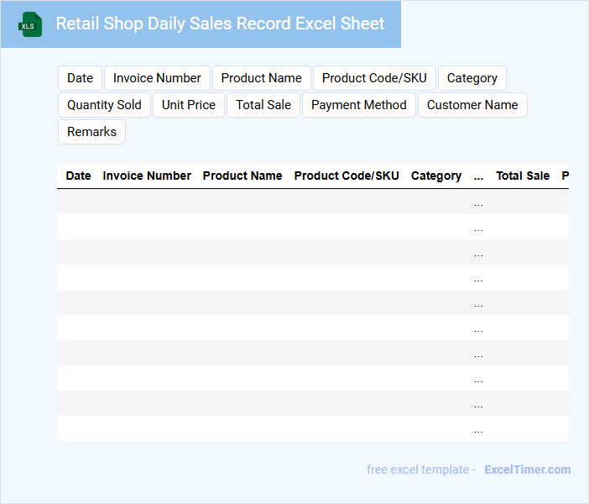This screenshot has width=589, height=504.
Task: Click the ellipsis in the last table row
Action: [x=478, y=430]
